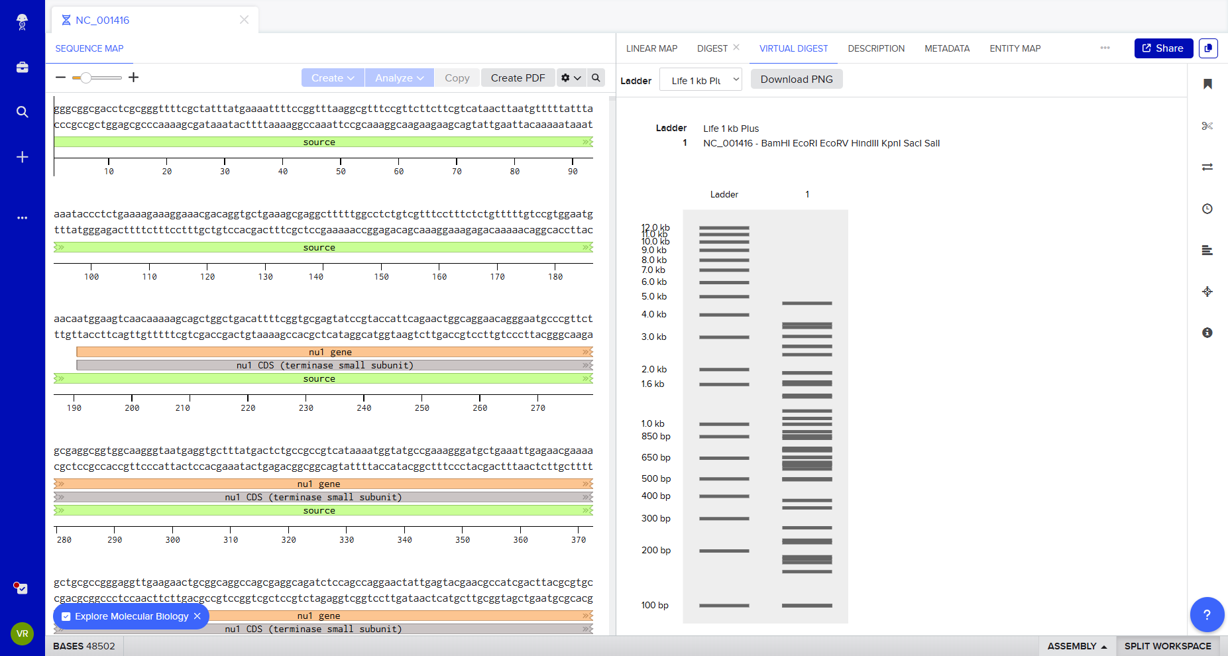Click the plus create icon in sidebar
Viewport: 1228px width, 656px height.
tap(23, 157)
